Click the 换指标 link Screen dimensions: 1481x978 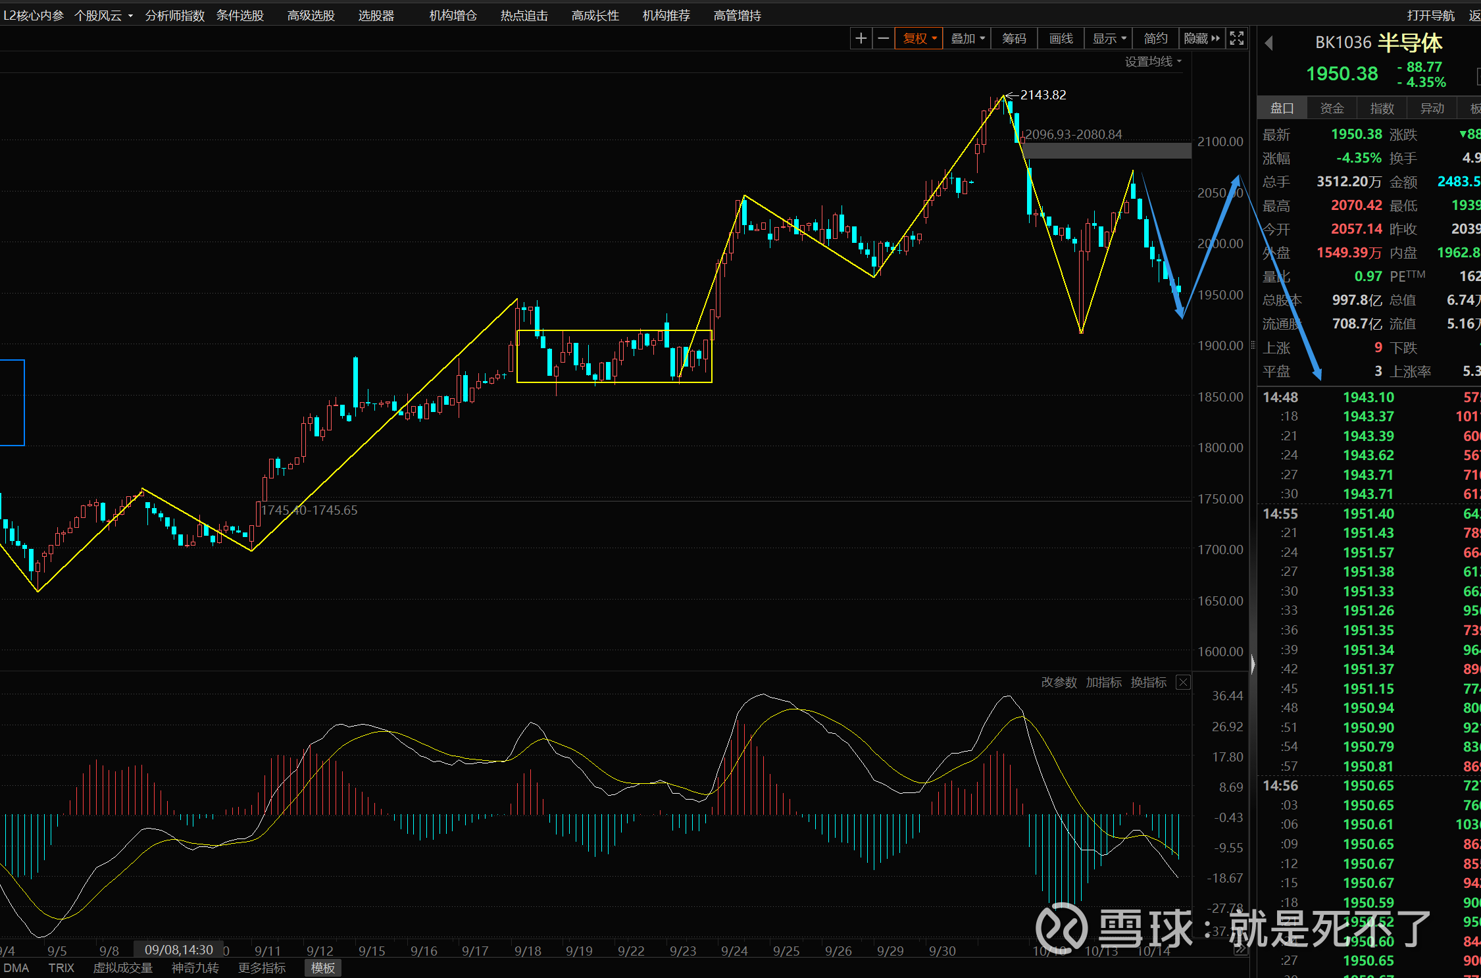1148,682
